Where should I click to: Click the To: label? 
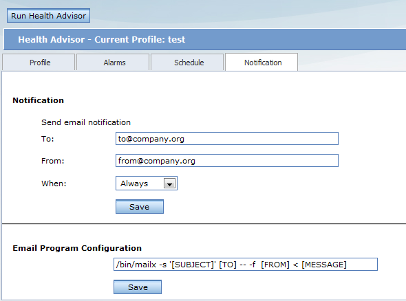tap(47, 139)
